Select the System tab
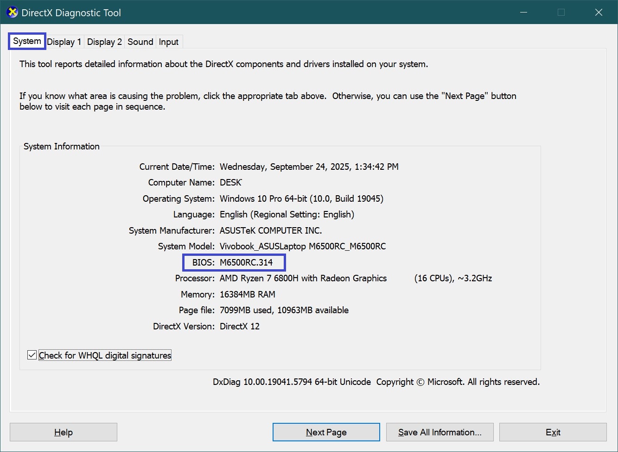This screenshot has width=618, height=452. pyautogui.click(x=27, y=41)
